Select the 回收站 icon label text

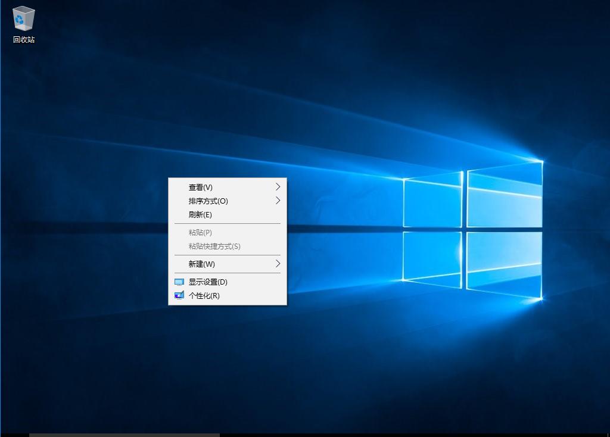pos(23,40)
